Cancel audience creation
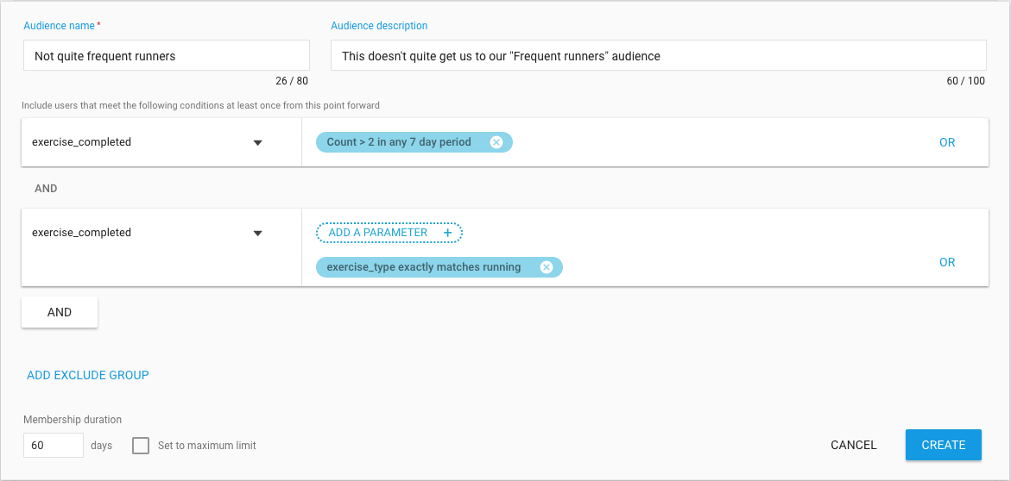Screen dimensions: 1011x481 pos(854,445)
